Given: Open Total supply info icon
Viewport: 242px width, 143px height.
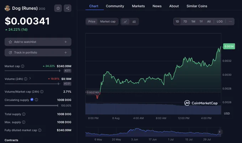Looking at the screenshot, I should 24,114.
